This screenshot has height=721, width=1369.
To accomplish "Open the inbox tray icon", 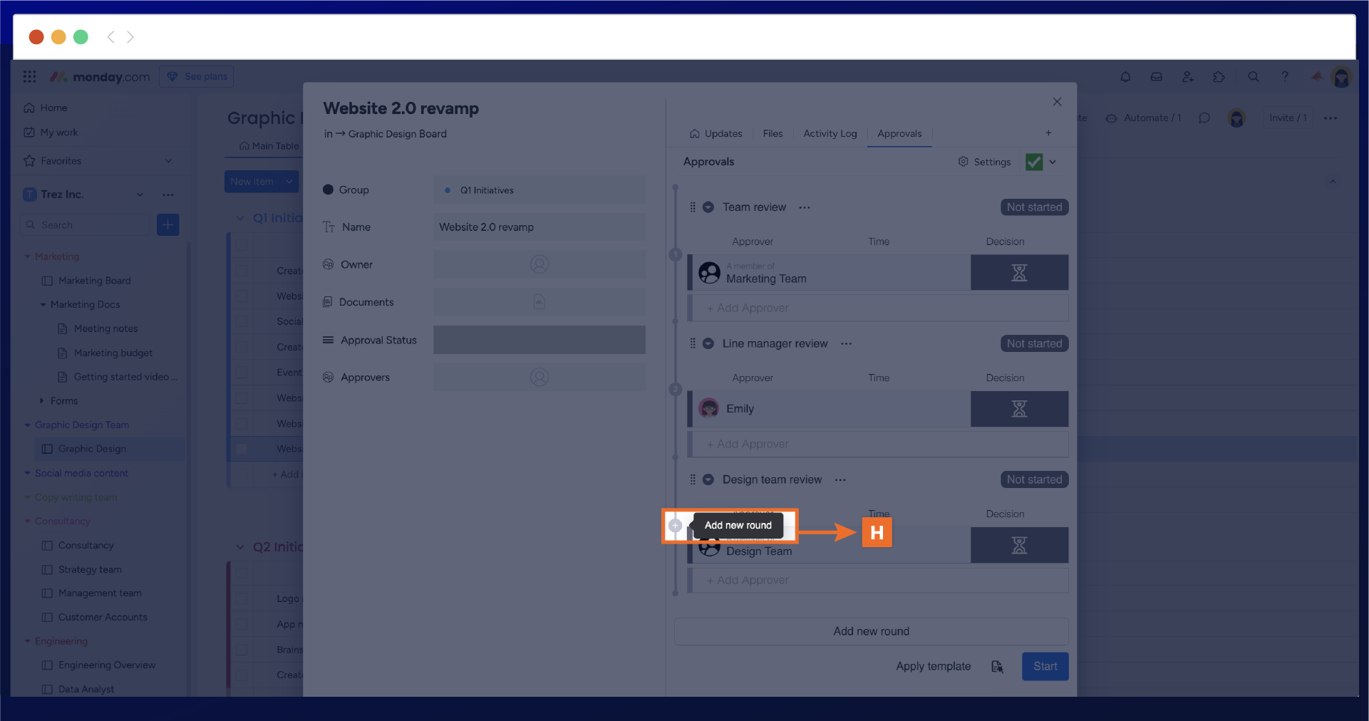I will coord(1157,77).
